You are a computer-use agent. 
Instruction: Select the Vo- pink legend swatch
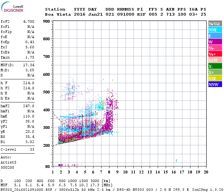[215, 48]
